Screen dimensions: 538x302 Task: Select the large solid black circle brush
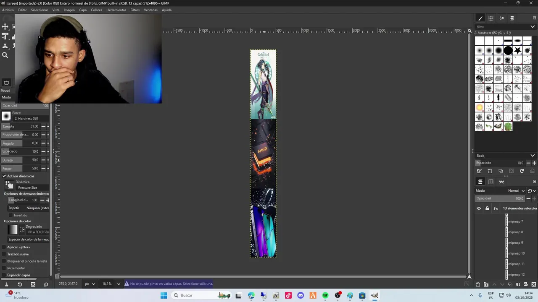click(x=508, y=50)
